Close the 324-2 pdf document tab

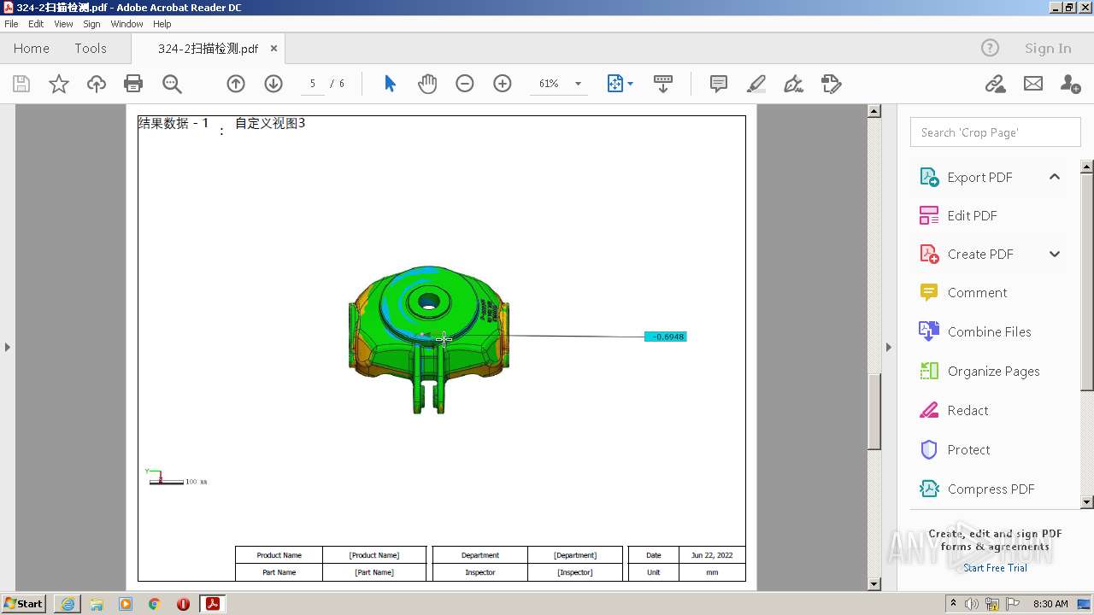click(x=273, y=48)
